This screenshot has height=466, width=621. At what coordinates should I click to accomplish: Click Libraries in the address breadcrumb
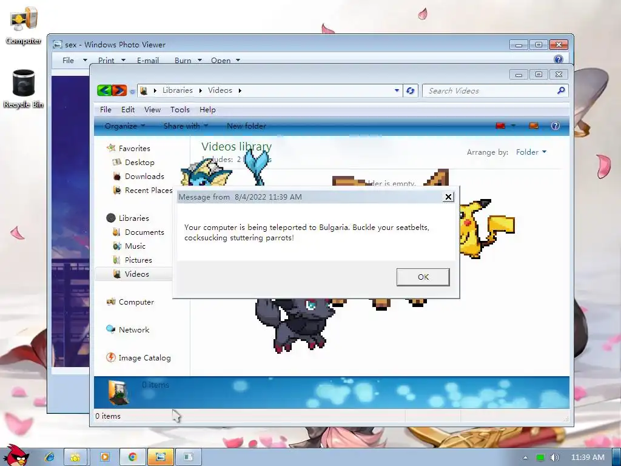coord(178,90)
